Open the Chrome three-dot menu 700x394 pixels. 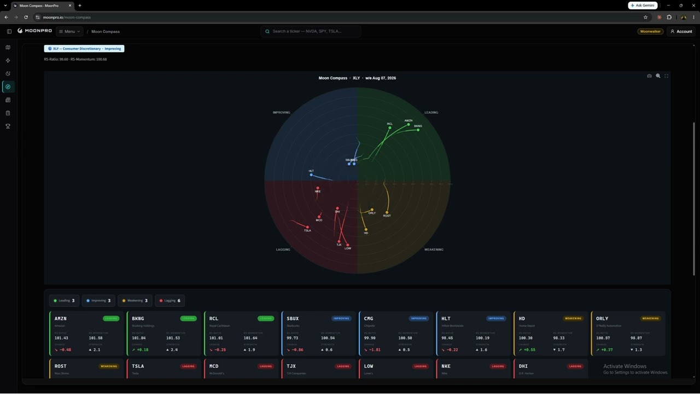[x=693, y=17]
